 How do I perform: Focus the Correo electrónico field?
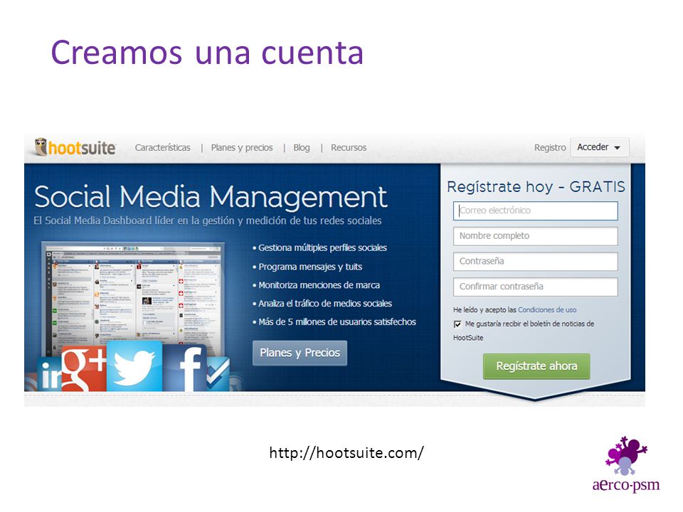(x=535, y=210)
